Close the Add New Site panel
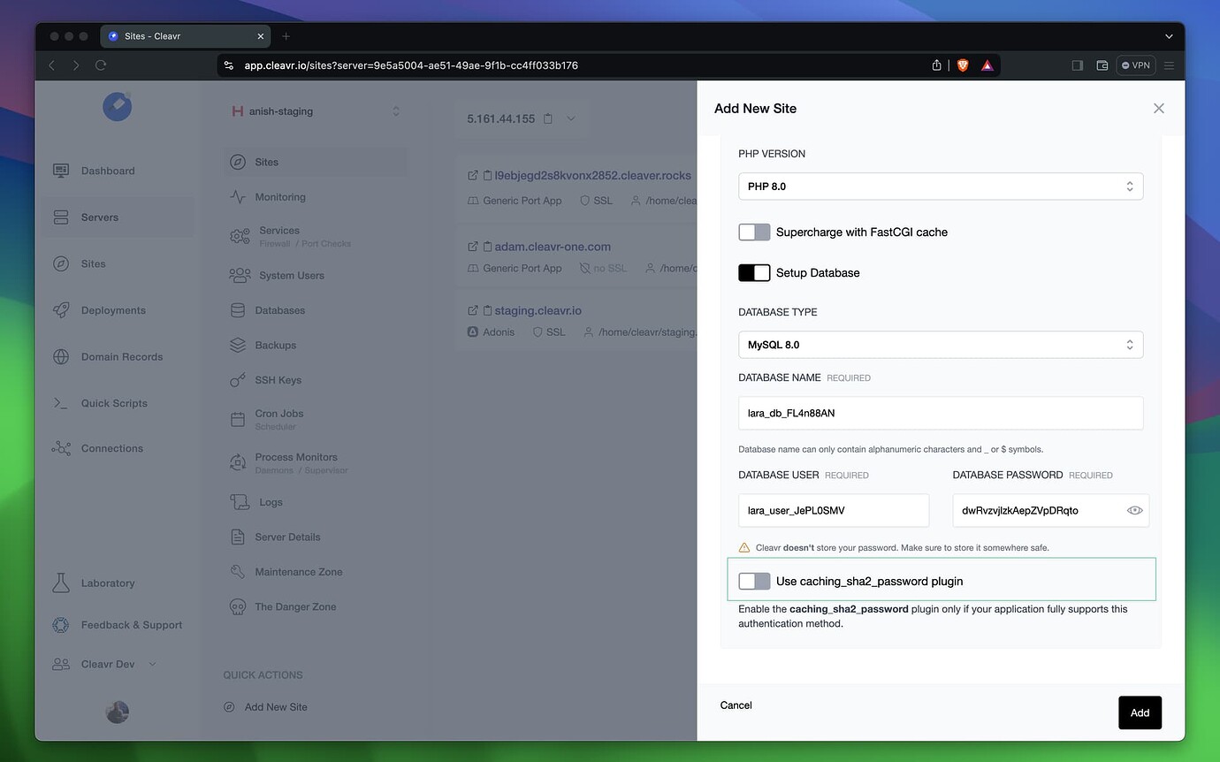1220x762 pixels. click(1158, 108)
